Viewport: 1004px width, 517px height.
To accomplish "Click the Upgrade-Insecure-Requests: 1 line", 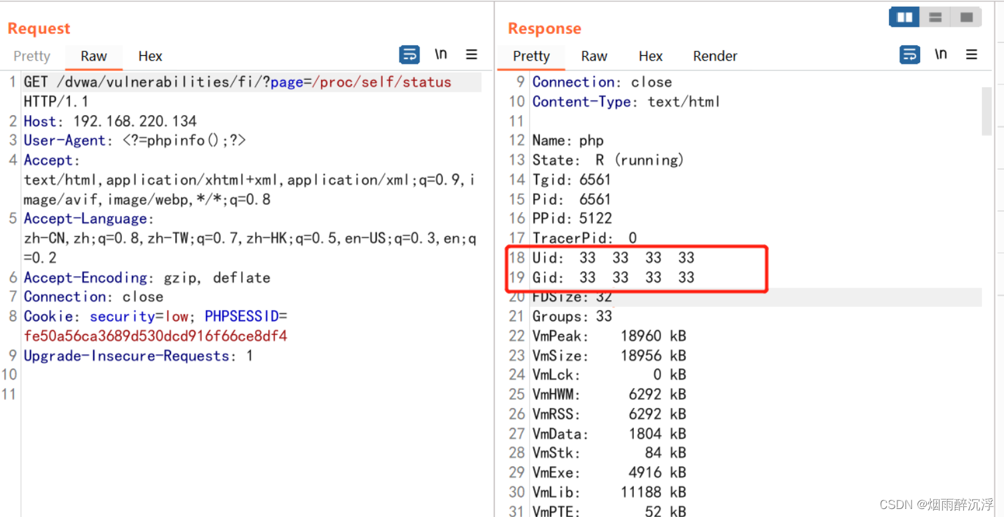I will pyautogui.click(x=138, y=356).
